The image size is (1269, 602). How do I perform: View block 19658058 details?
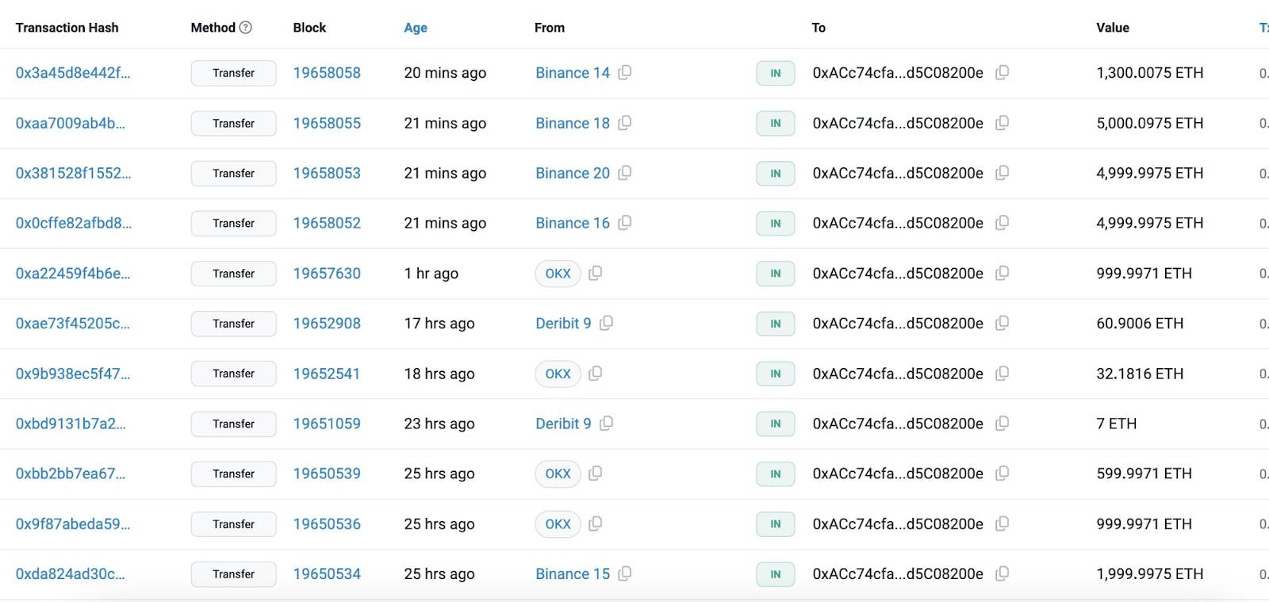click(x=327, y=73)
